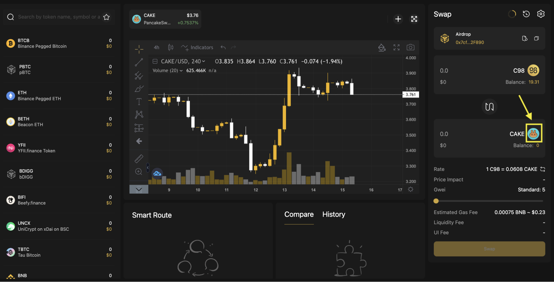Take chart snapshot with camera icon
This screenshot has height=282, width=554.
pyautogui.click(x=410, y=47)
